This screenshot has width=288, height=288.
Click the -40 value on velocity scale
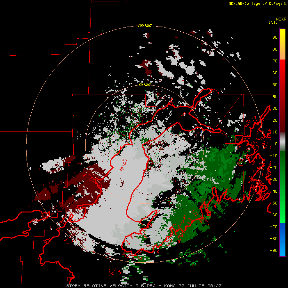(x=274, y=191)
